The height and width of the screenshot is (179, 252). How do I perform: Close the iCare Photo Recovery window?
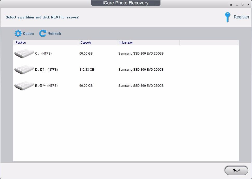248,5
